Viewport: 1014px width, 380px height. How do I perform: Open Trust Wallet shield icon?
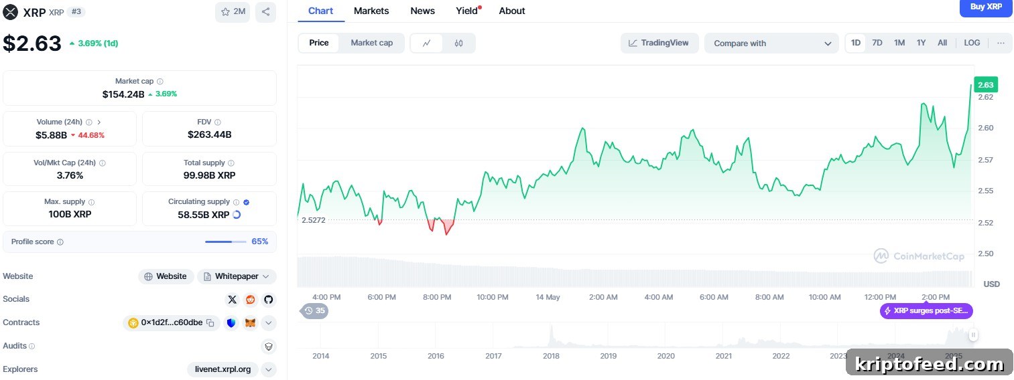click(x=232, y=323)
